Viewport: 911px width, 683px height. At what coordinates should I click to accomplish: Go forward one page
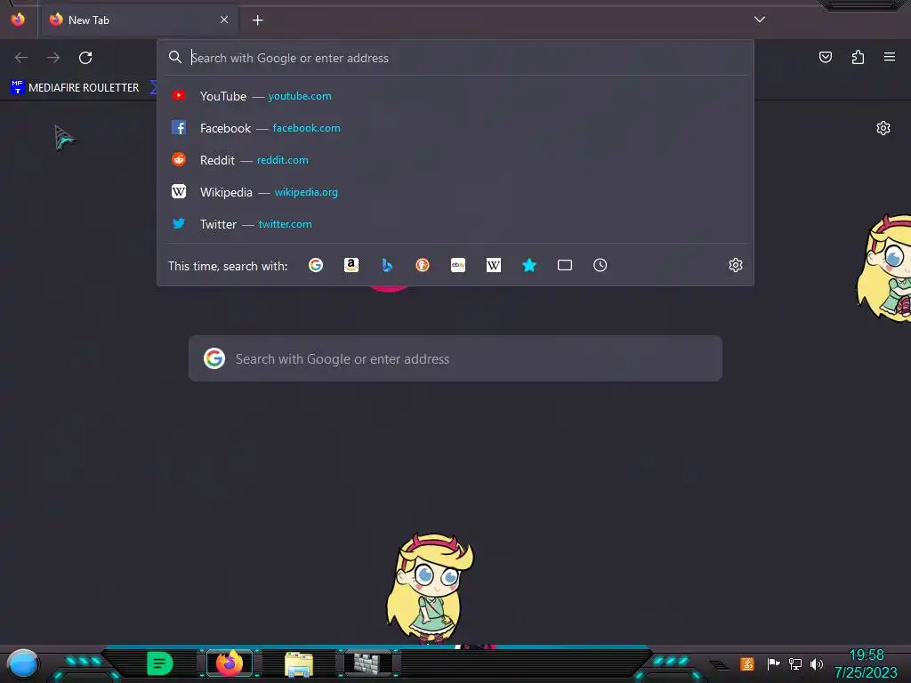point(53,58)
